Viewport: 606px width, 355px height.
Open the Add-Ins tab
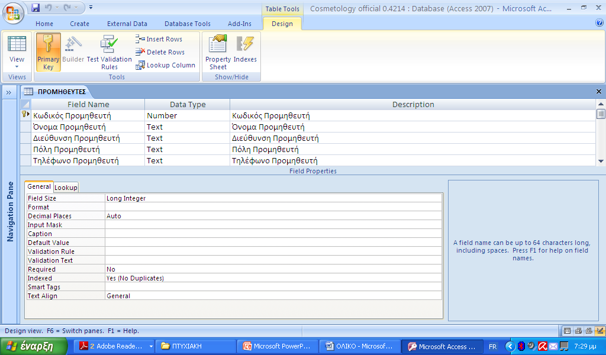[x=240, y=24]
